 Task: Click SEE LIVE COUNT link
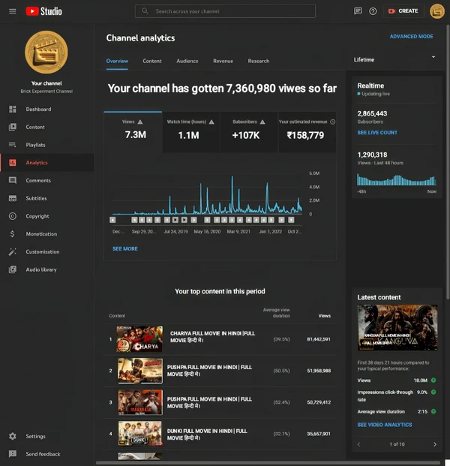(x=377, y=133)
